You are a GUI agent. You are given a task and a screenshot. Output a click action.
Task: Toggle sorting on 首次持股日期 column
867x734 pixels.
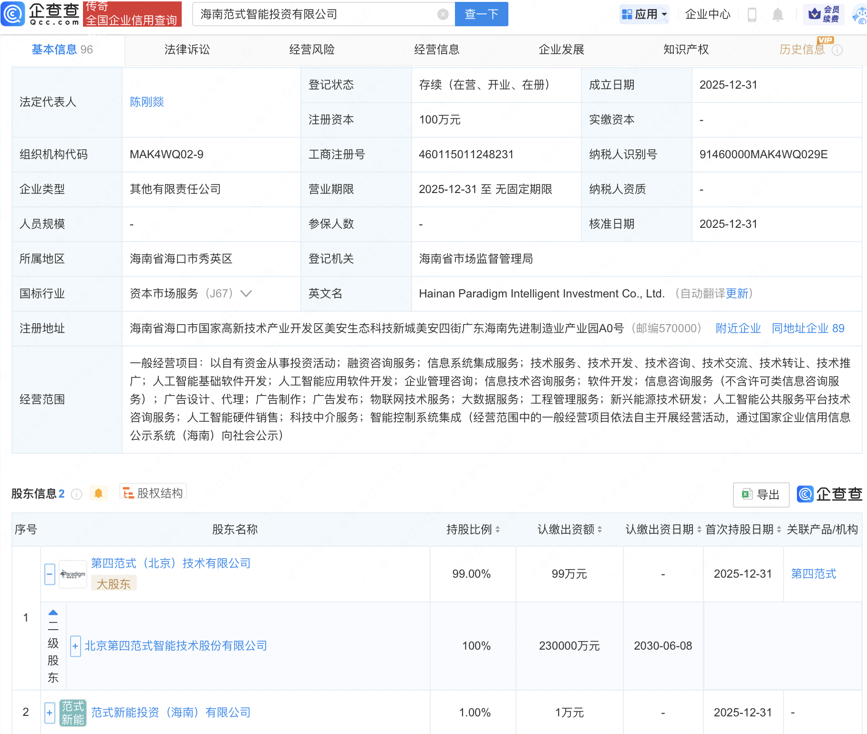click(779, 530)
